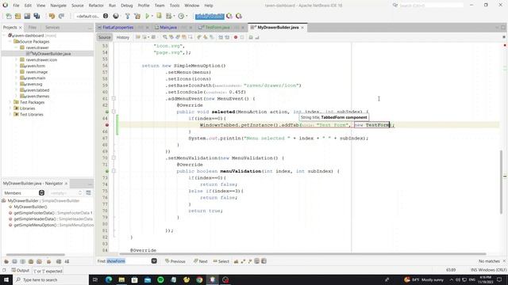Click the New Project toolbar icon
The image size is (508, 285).
(17, 16)
